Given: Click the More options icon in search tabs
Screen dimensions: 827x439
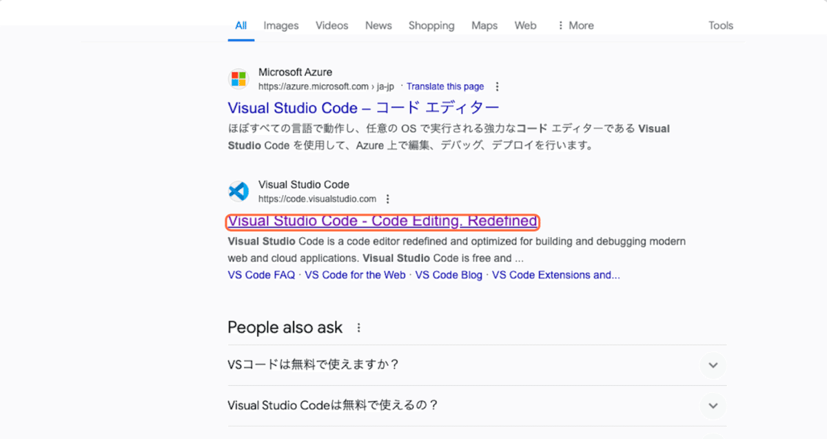Looking at the screenshot, I should click(x=561, y=25).
